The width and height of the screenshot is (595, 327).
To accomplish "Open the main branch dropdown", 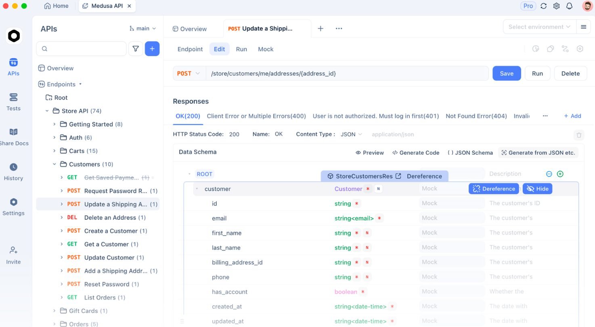I will [x=142, y=28].
